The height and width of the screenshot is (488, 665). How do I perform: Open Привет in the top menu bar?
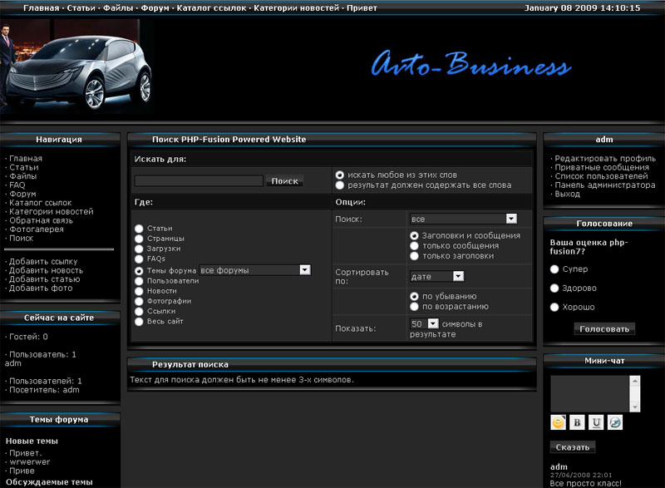(x=362, y=8)
